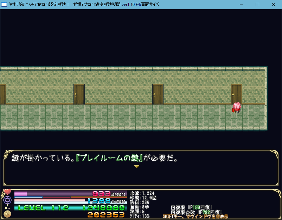This screenshot has width=282, height=220.
Task: Click the hexagram magic icon
Action: point(7,200)
